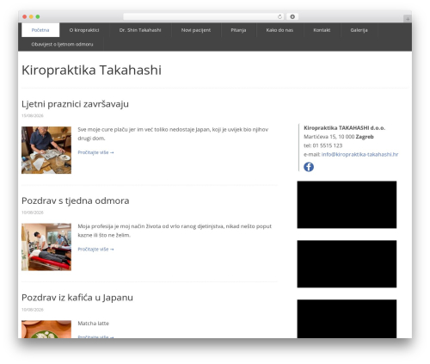Click Pročitajte više under Pozdrav s tjedna odmora
Screen dimensions: 430x364
click(95, 249)
